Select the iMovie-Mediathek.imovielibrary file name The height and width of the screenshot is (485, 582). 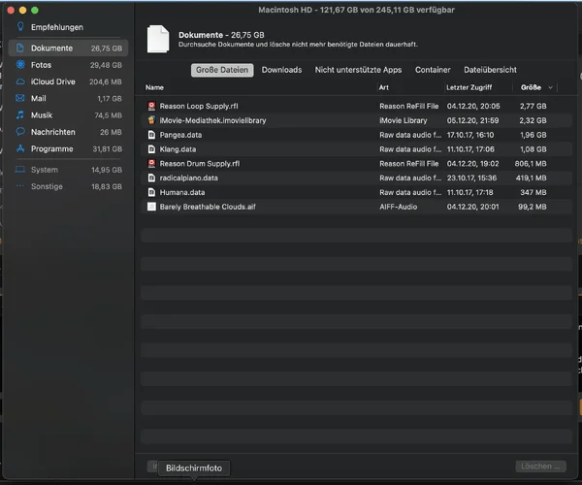212,120
